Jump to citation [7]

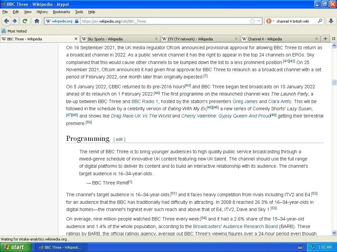point(205,76)
